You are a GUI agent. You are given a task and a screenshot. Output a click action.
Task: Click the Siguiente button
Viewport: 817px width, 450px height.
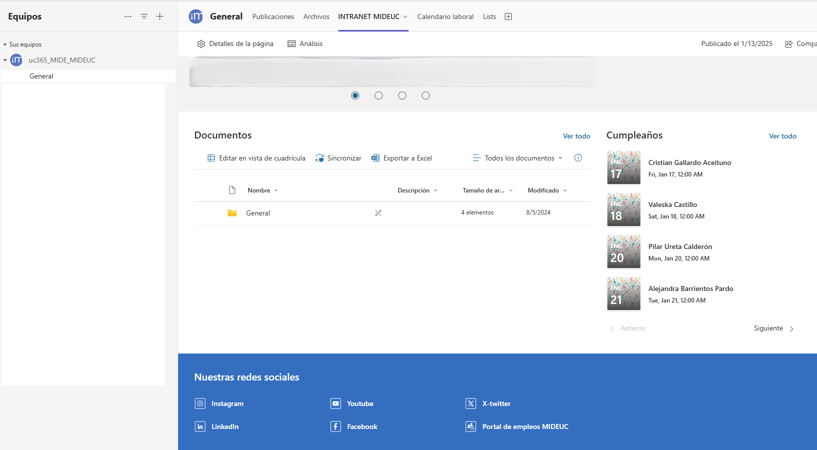coord(774,328)
